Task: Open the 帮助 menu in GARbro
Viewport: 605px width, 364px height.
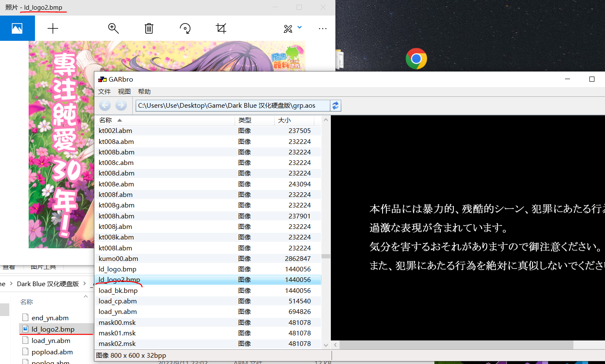Action: click(x=144, y=91)
